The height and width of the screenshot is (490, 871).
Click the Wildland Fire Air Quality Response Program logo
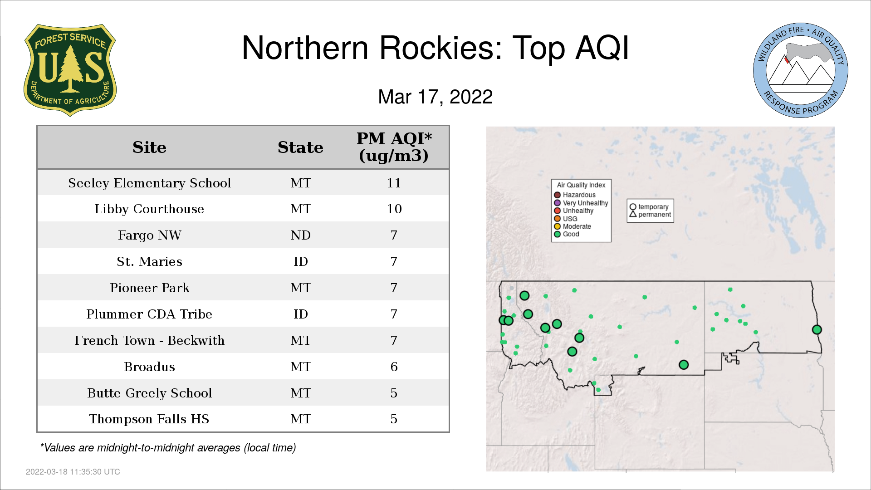point(801,70)
